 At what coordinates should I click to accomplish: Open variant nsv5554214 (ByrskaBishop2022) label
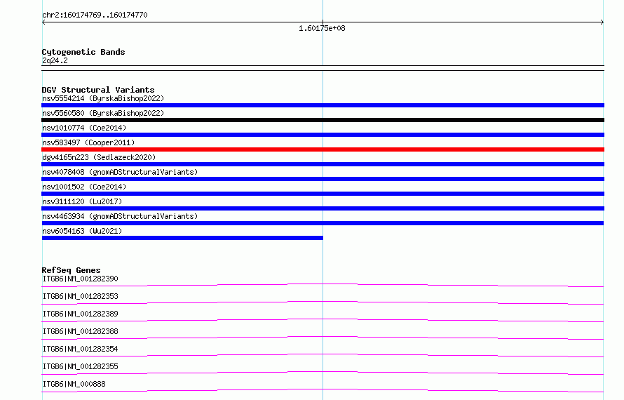click(103, 98)
